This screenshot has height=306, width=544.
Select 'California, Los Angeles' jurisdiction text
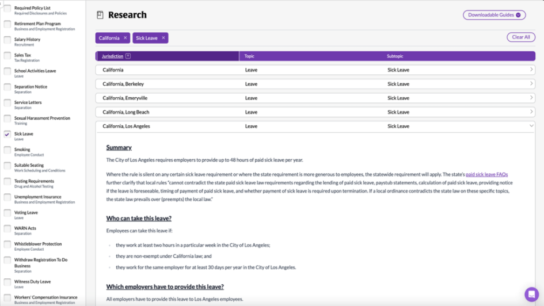pyautogui.click(x=126, y=126)
